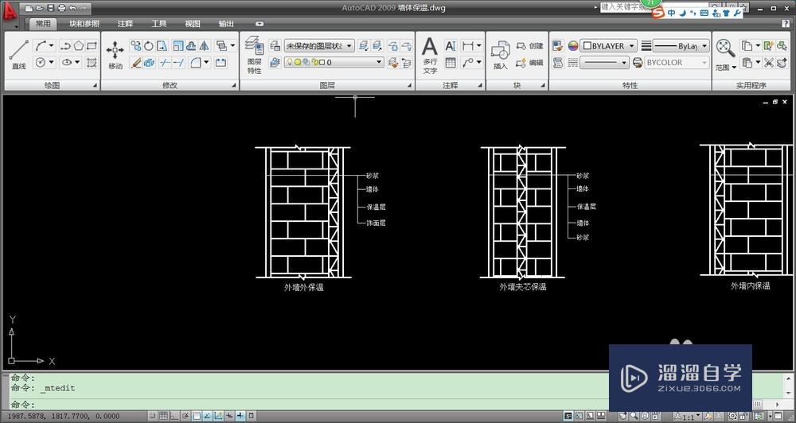Open the current layer dropdown showing 0
Viewport: 796px width, 423px height.
pos(334,62)
